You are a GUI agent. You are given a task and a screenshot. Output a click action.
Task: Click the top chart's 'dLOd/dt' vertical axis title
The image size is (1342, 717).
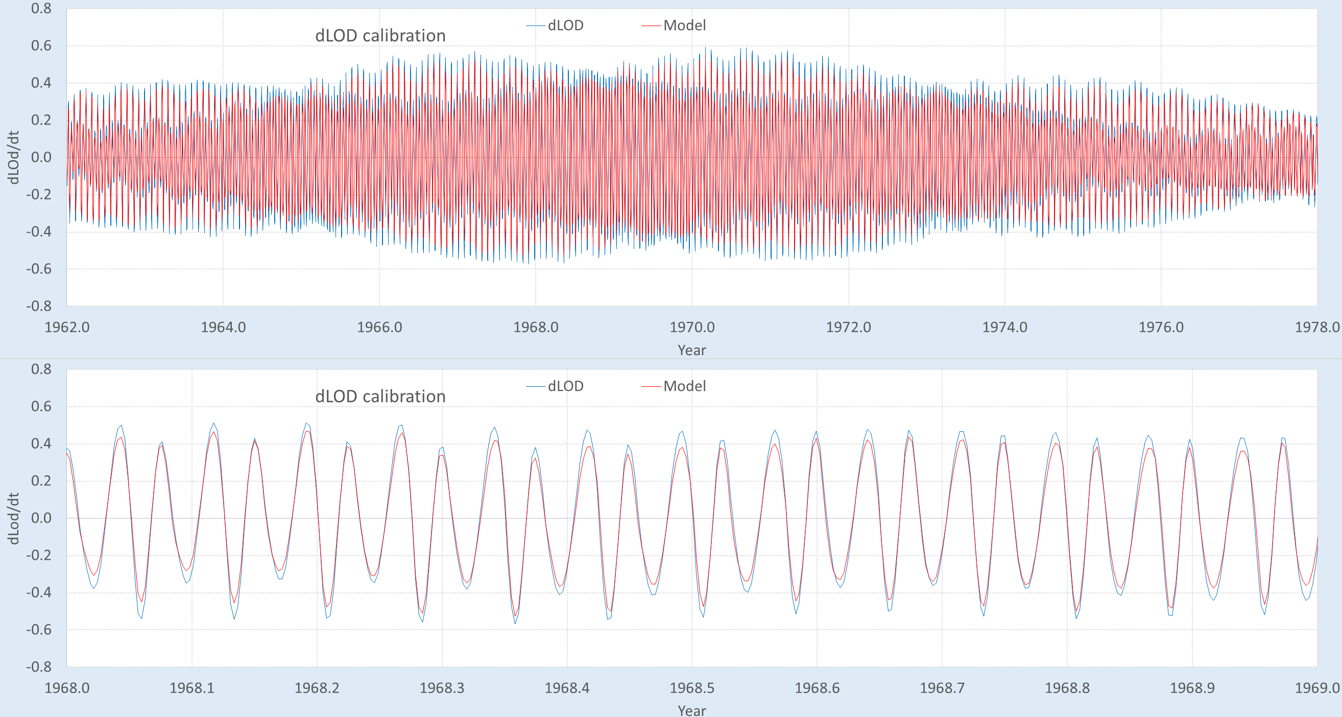(14, 157)
